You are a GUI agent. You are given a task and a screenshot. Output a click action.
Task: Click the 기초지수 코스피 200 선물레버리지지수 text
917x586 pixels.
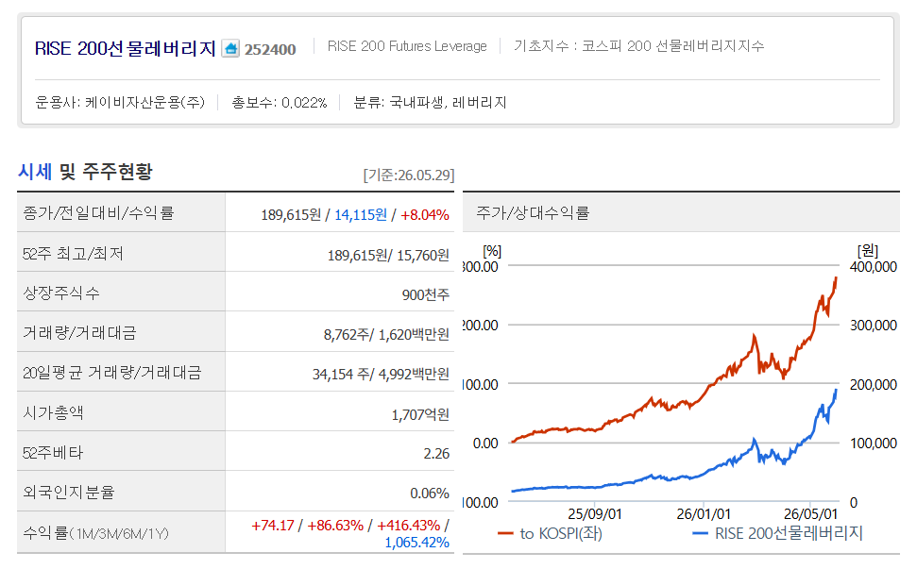(638, 46)
